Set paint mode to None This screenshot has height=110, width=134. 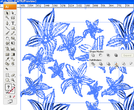point(14,97)
